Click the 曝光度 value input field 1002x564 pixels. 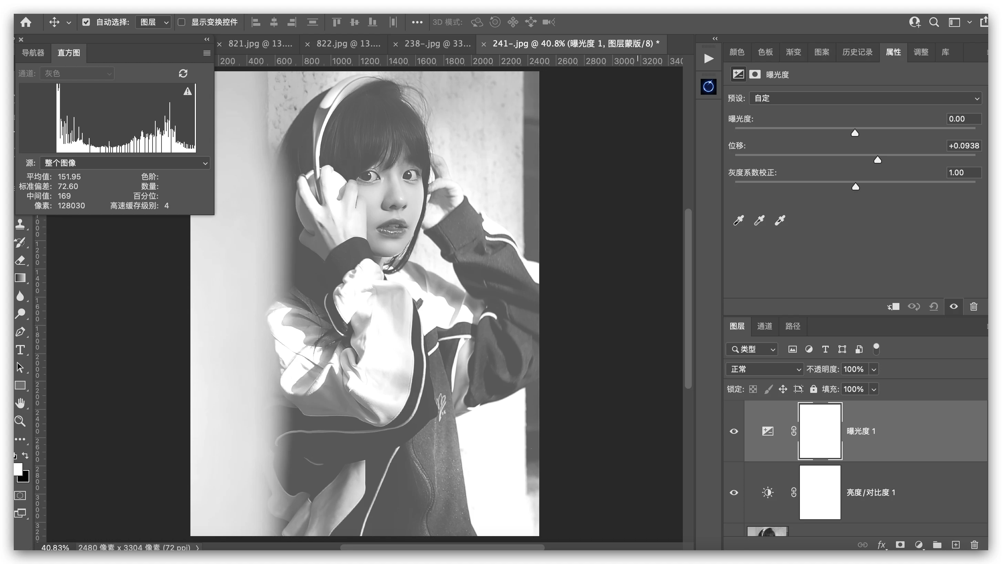tap(963, 119)
